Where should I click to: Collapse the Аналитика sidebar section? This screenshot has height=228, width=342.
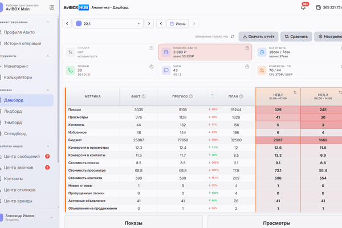pos(48,90)
